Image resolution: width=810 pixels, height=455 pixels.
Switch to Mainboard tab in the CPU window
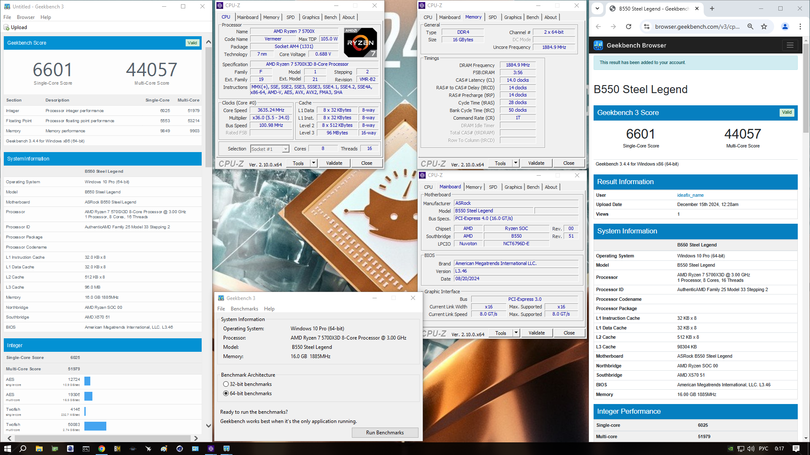248,17
